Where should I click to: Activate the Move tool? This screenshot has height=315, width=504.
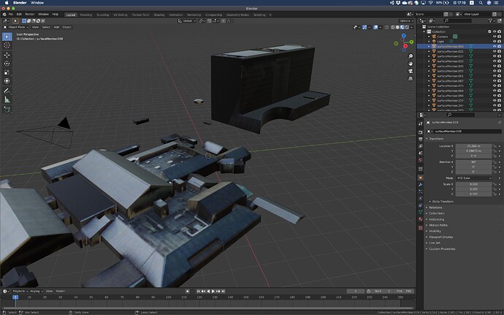(7, 56)
